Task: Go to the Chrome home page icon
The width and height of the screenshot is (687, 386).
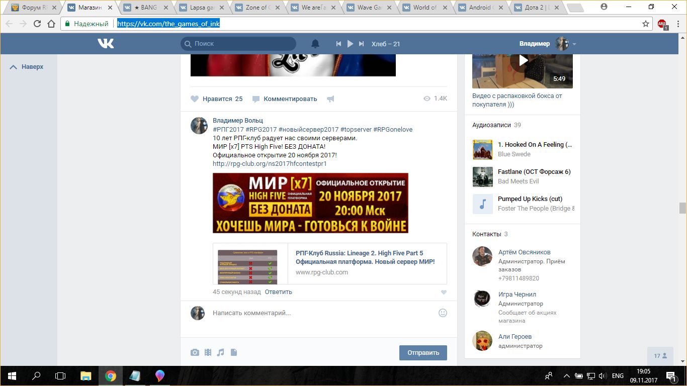Action: pos(51,24)
